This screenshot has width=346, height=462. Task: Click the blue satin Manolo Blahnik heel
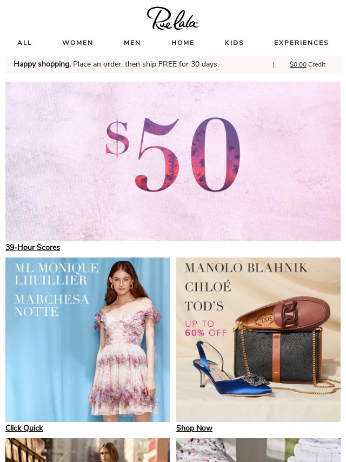(x=231, y=373)
